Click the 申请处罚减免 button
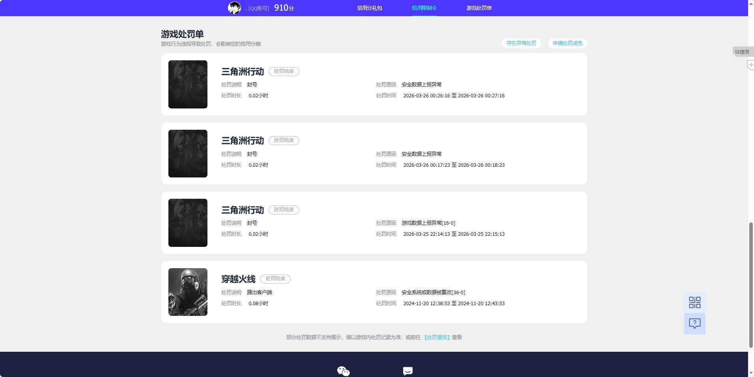The image size is (754, 377). pos(567,43)
